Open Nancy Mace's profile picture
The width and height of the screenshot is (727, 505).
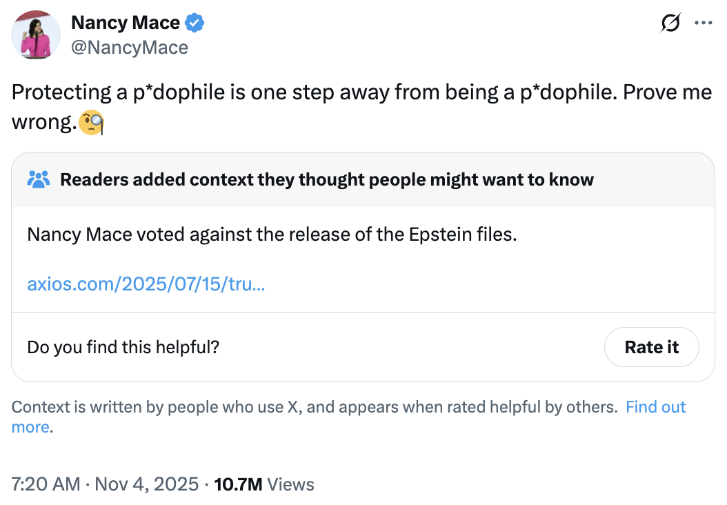point(36,35)
